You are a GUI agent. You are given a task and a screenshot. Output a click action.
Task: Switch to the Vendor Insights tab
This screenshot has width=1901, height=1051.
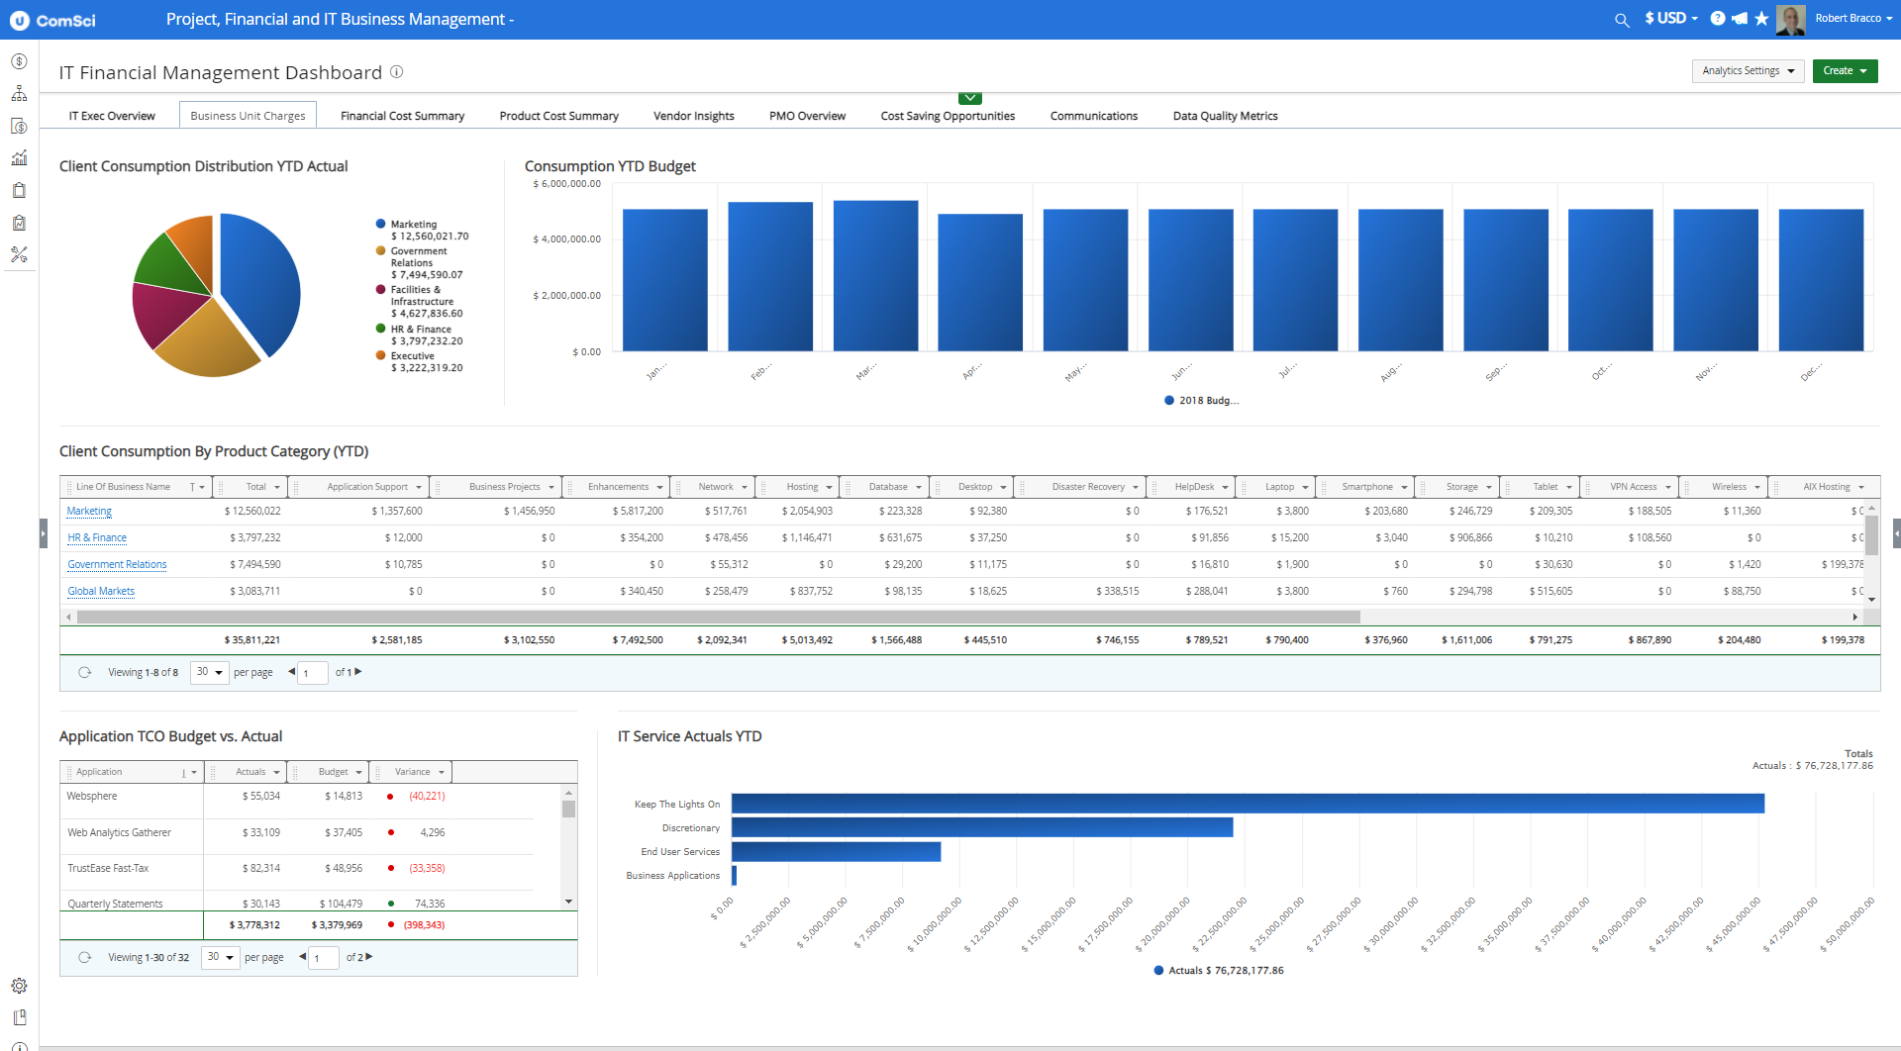tap(693, 115)
